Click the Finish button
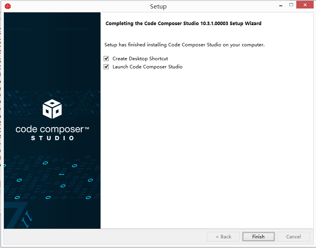Image resolution: width=316 pixels, height=248 pixels. [x=258, y=236]
